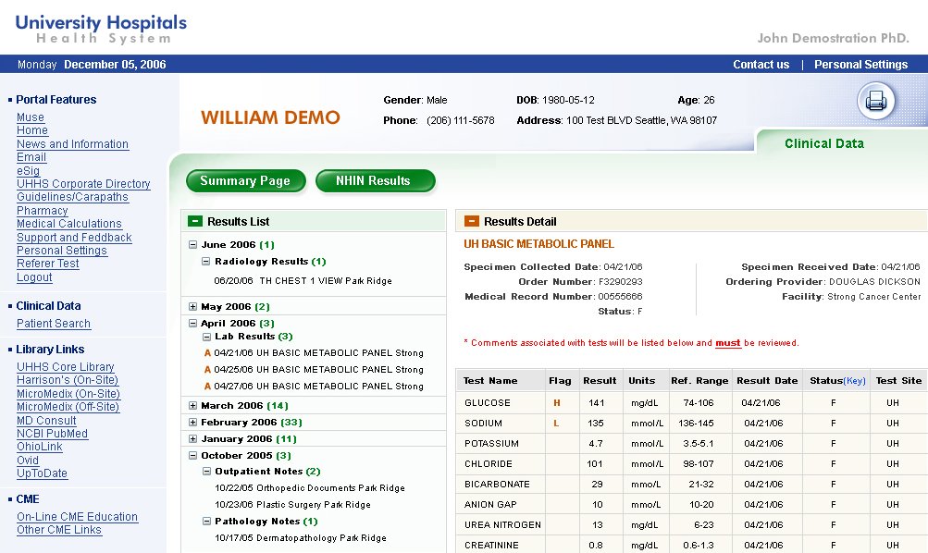Select 04/25/06 UH BASIC METABOLIC PANEL
Image resolution: width=928 pixels, height=553 pixels.
[318, 370]
